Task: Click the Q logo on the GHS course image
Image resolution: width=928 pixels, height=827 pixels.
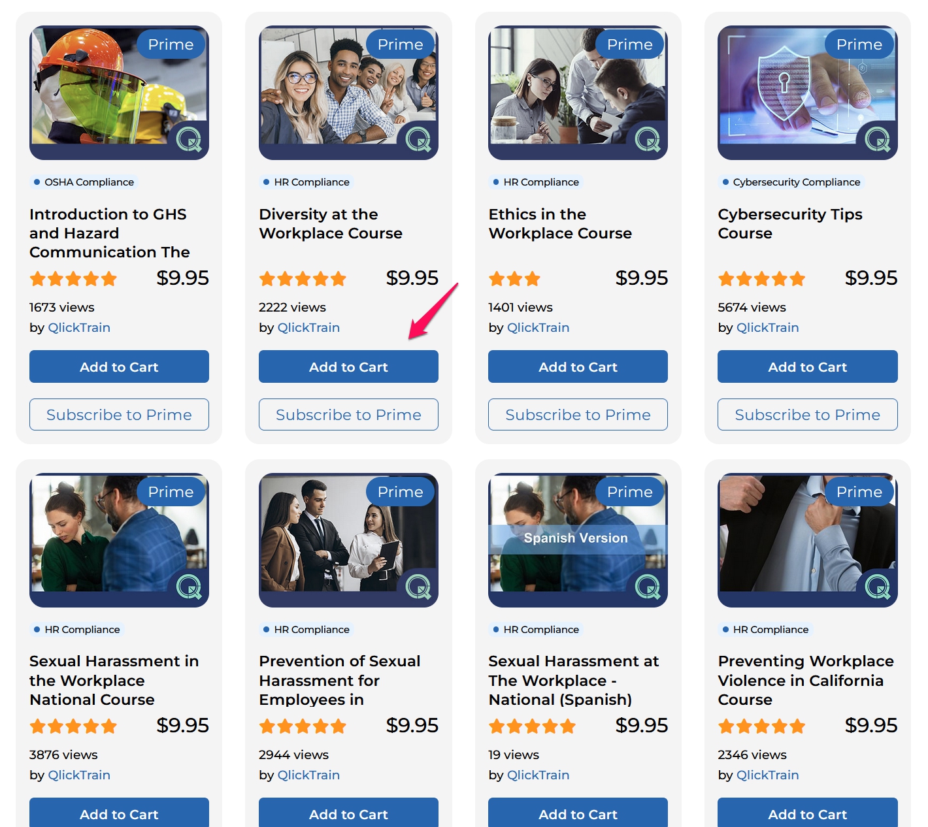Action: [189, 138]
